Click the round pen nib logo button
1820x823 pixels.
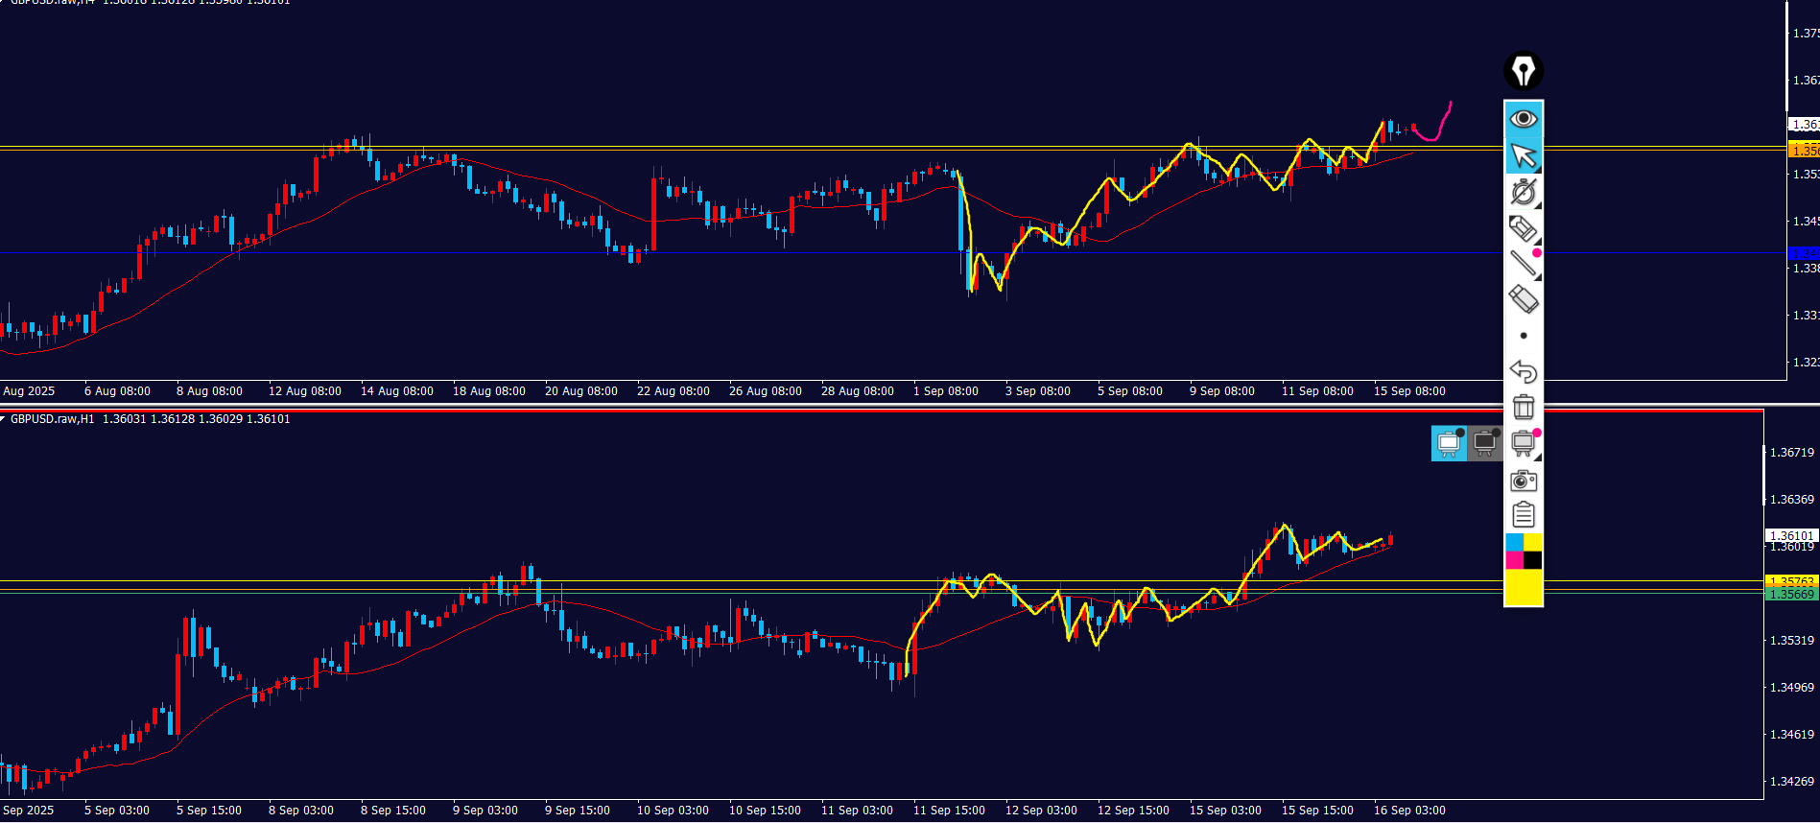point(1523,71)
